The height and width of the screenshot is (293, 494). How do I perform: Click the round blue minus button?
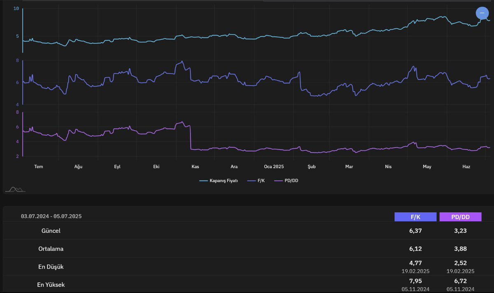pos(482,13)
